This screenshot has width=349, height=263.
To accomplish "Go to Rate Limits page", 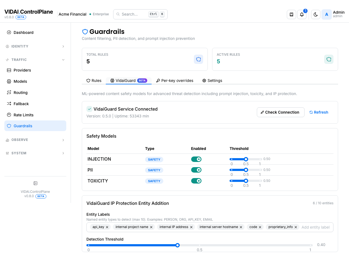I will tap(35, 115).
